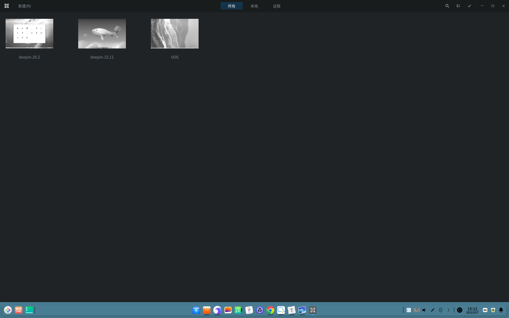Viewport: 509px width, 318px height.
Task: Toggle the list view icon
Action: click(458, 6)
